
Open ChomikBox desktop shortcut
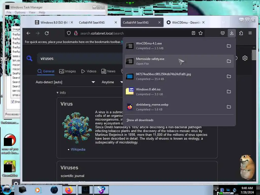point(10,169)
